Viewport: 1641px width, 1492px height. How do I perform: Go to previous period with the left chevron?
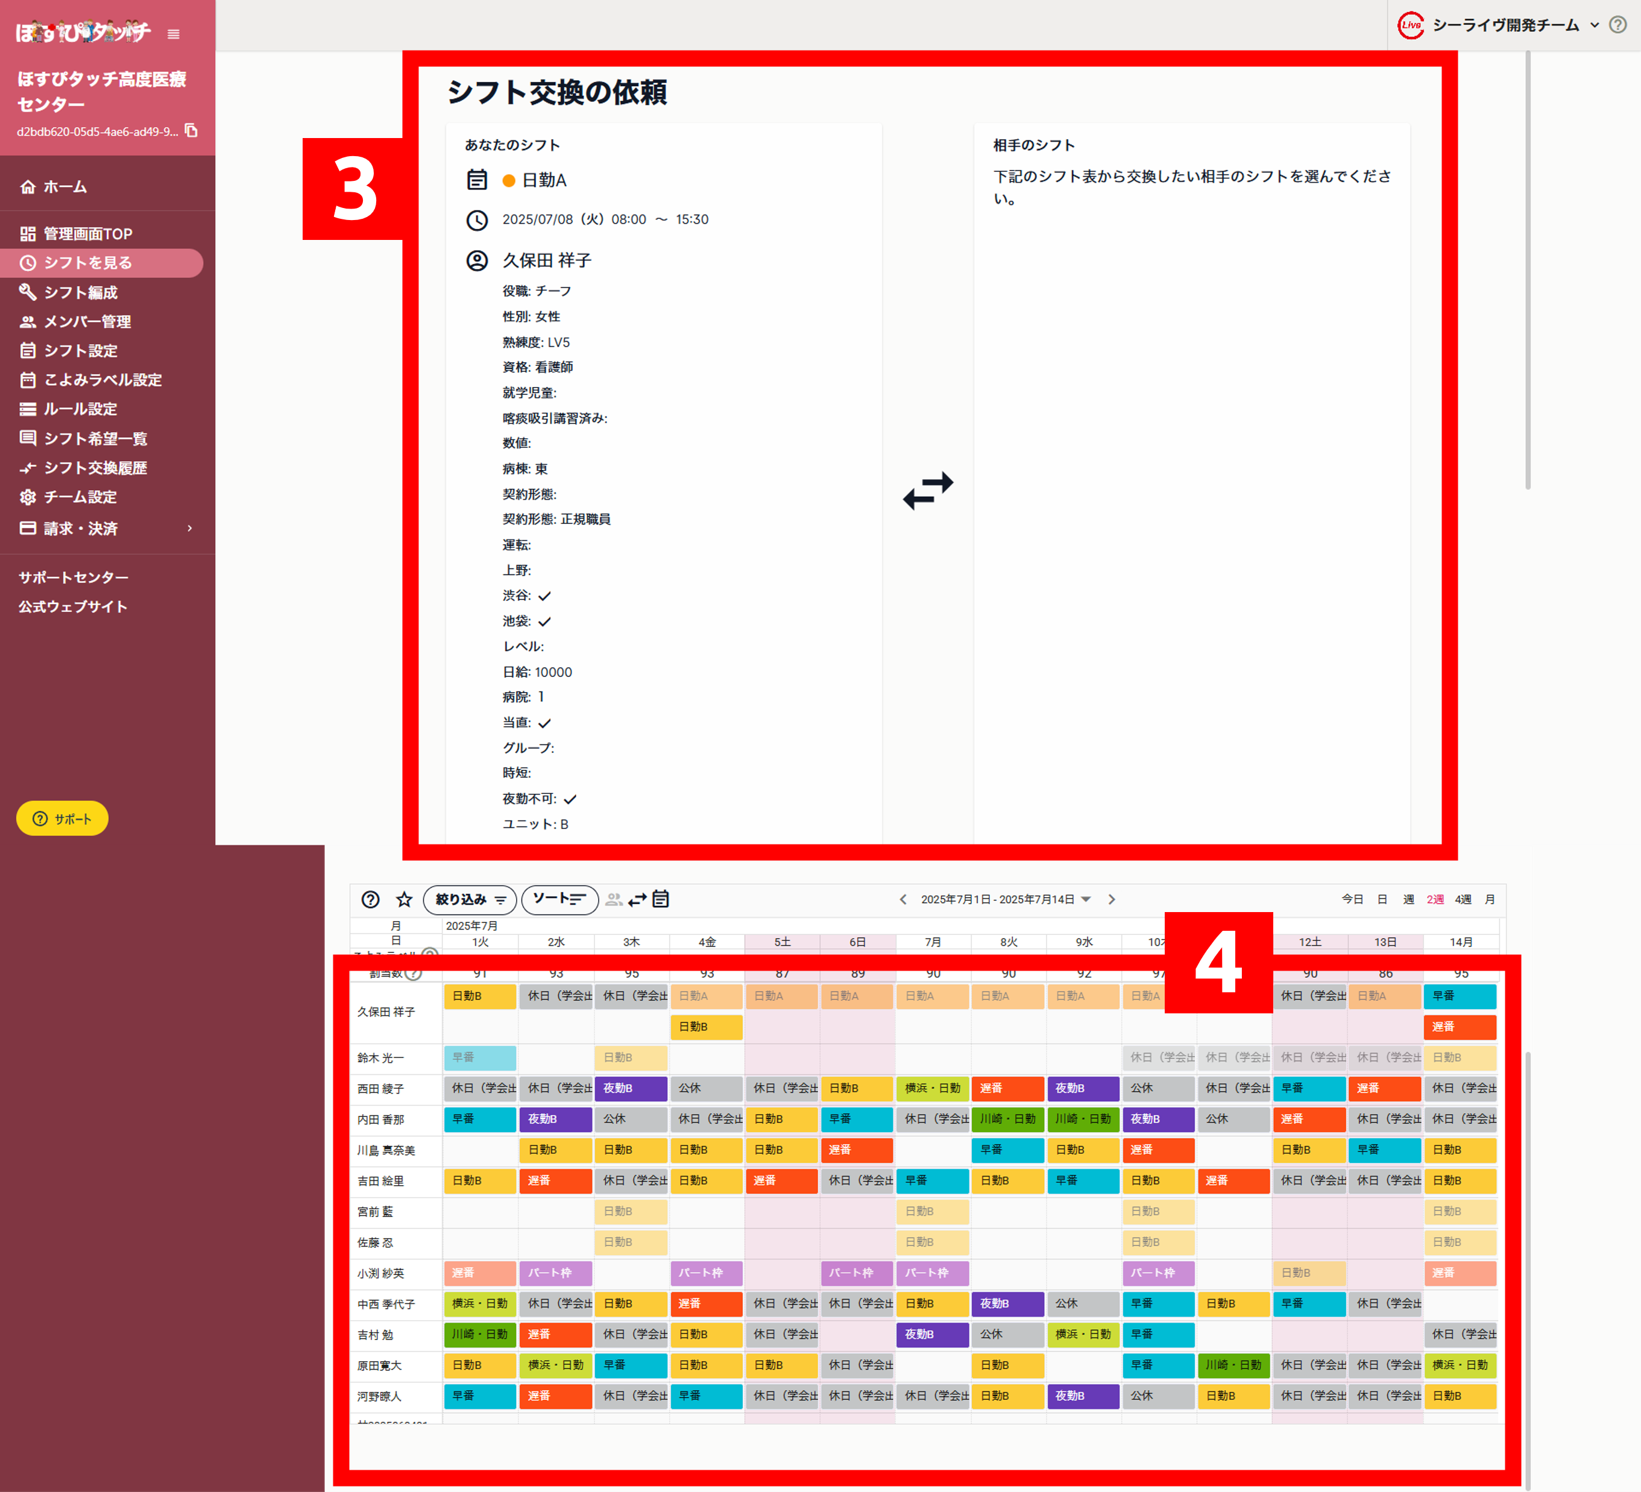tap(902, 899)
